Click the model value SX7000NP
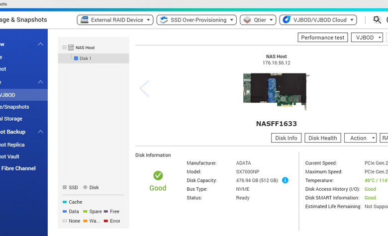Screen dimensions: 388x236 tap(248, 172)
